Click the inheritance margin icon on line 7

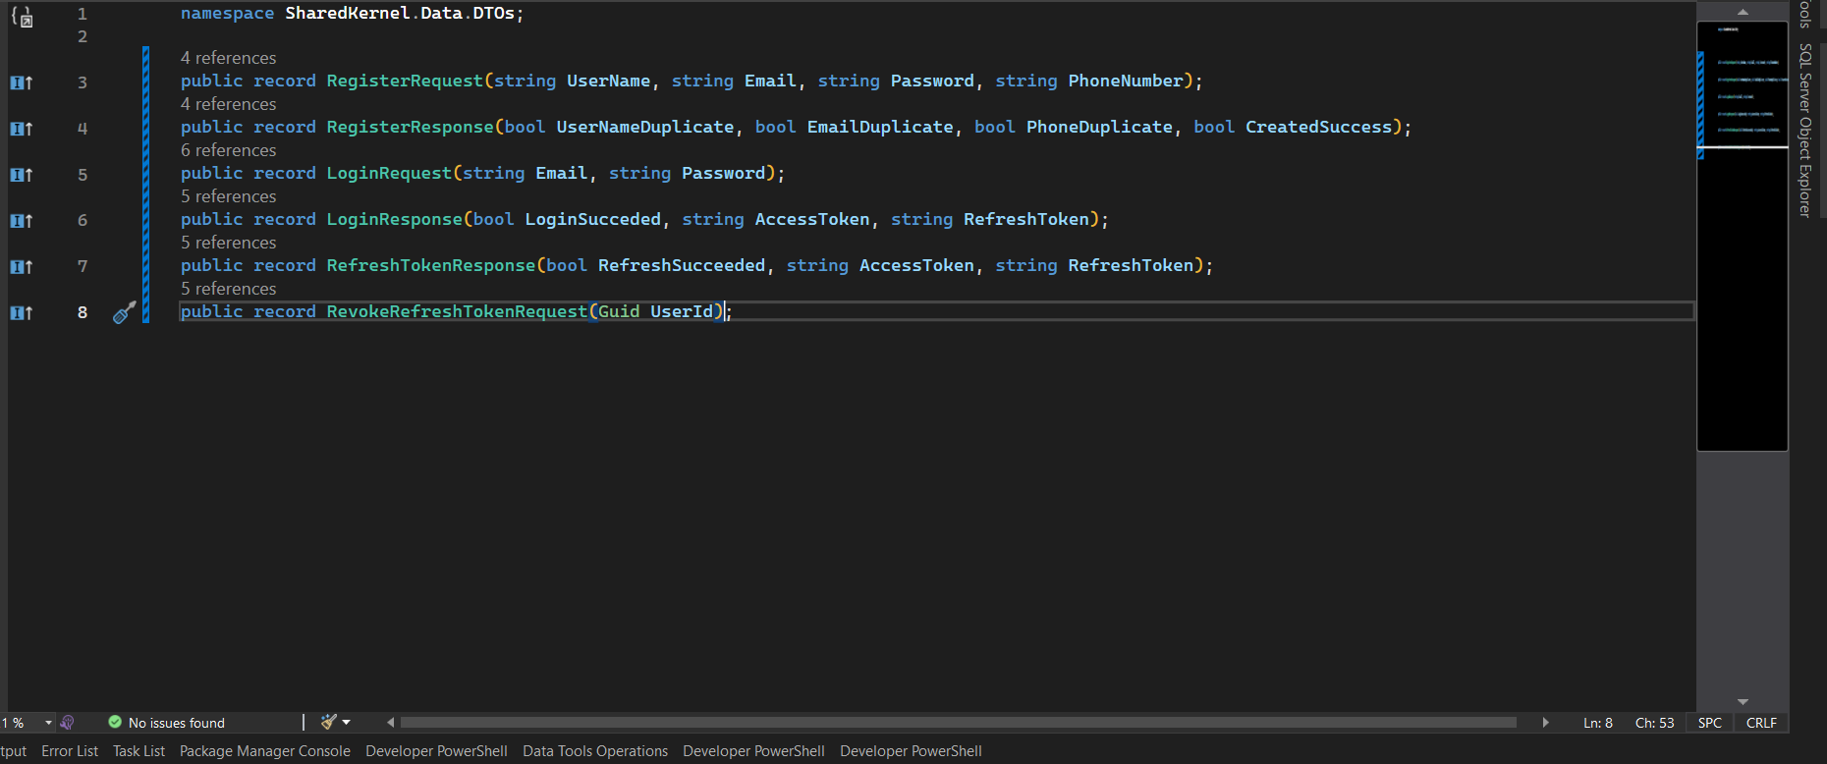click(22, 267)
